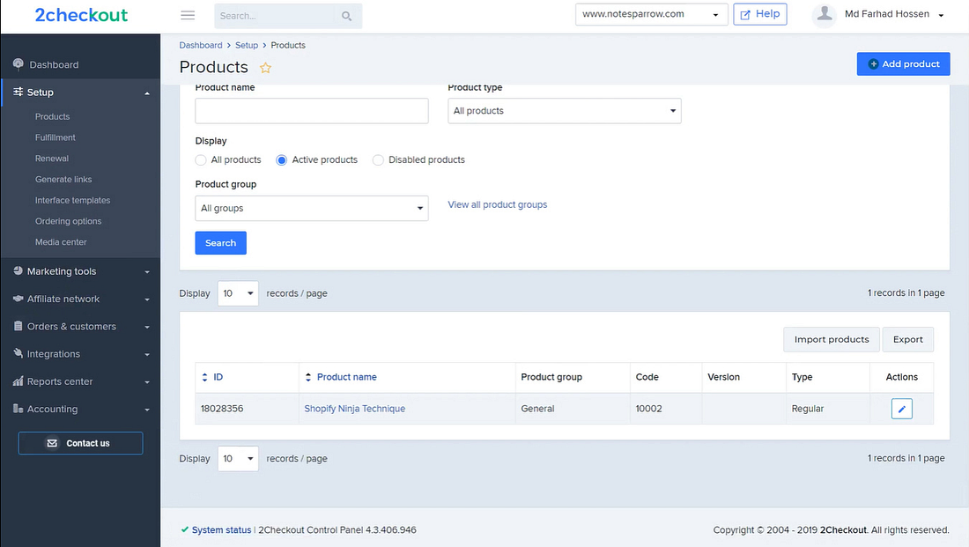Image resolution: width=969 pixels, height=547 pixels.
Task: Click the Dashboard breadcrumb link
Action: click(201, 45)
